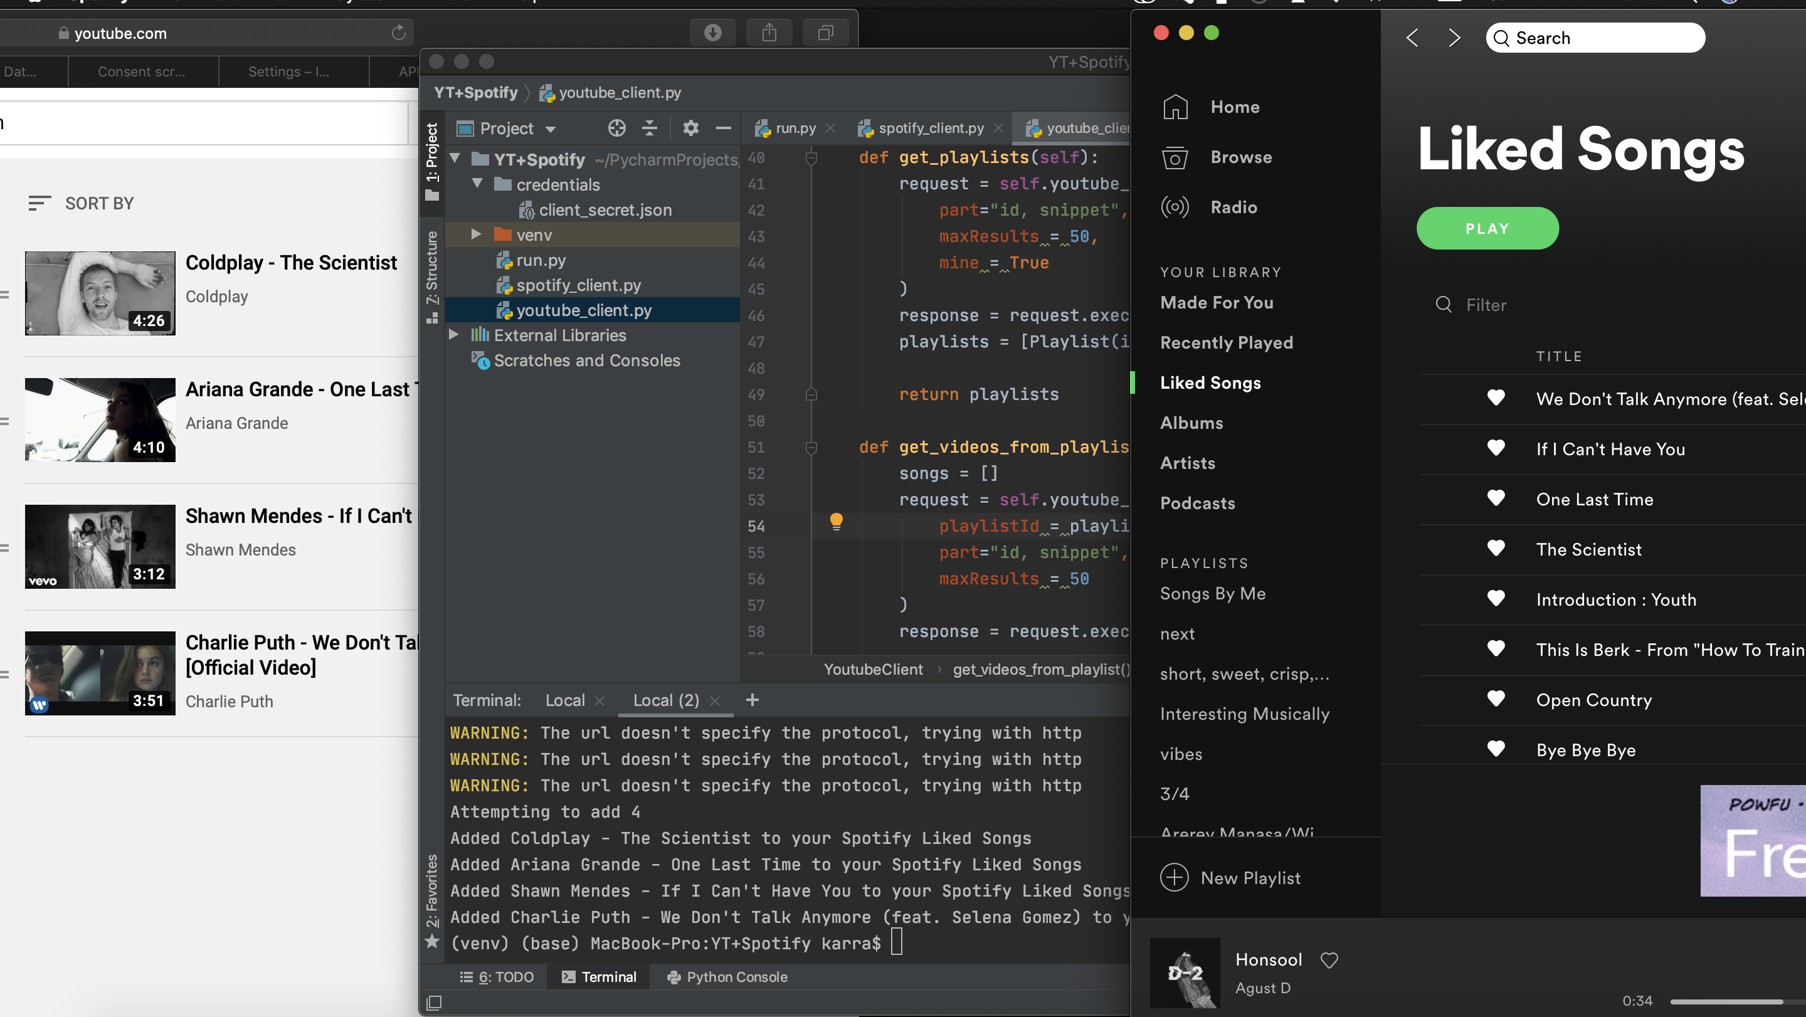Click the intention lightbulb on line 54

[x=836, y=521]
